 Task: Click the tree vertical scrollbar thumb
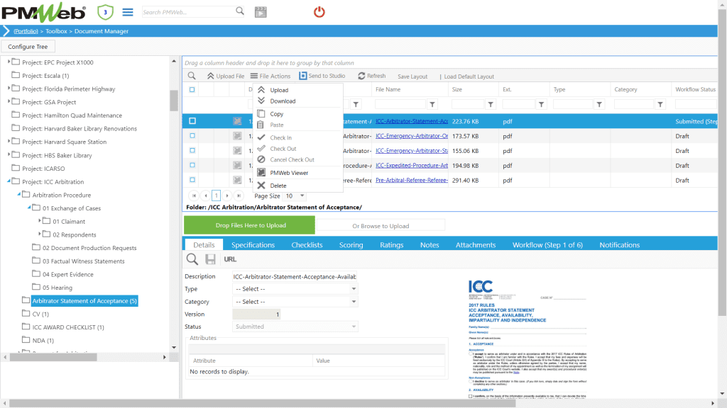point(174,101)
